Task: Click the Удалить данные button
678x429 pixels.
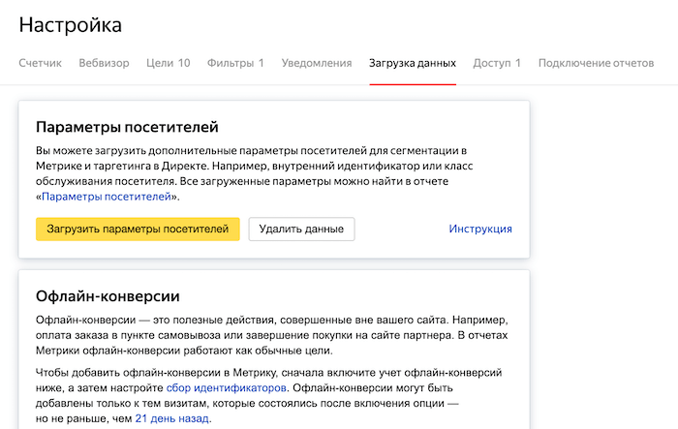Action: (x=301, y=229)
